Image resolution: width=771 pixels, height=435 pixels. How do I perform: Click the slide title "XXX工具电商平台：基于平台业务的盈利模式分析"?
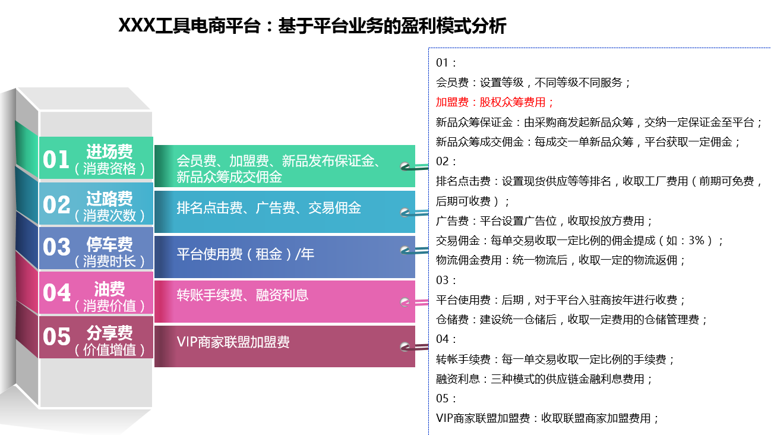[312, 26]
